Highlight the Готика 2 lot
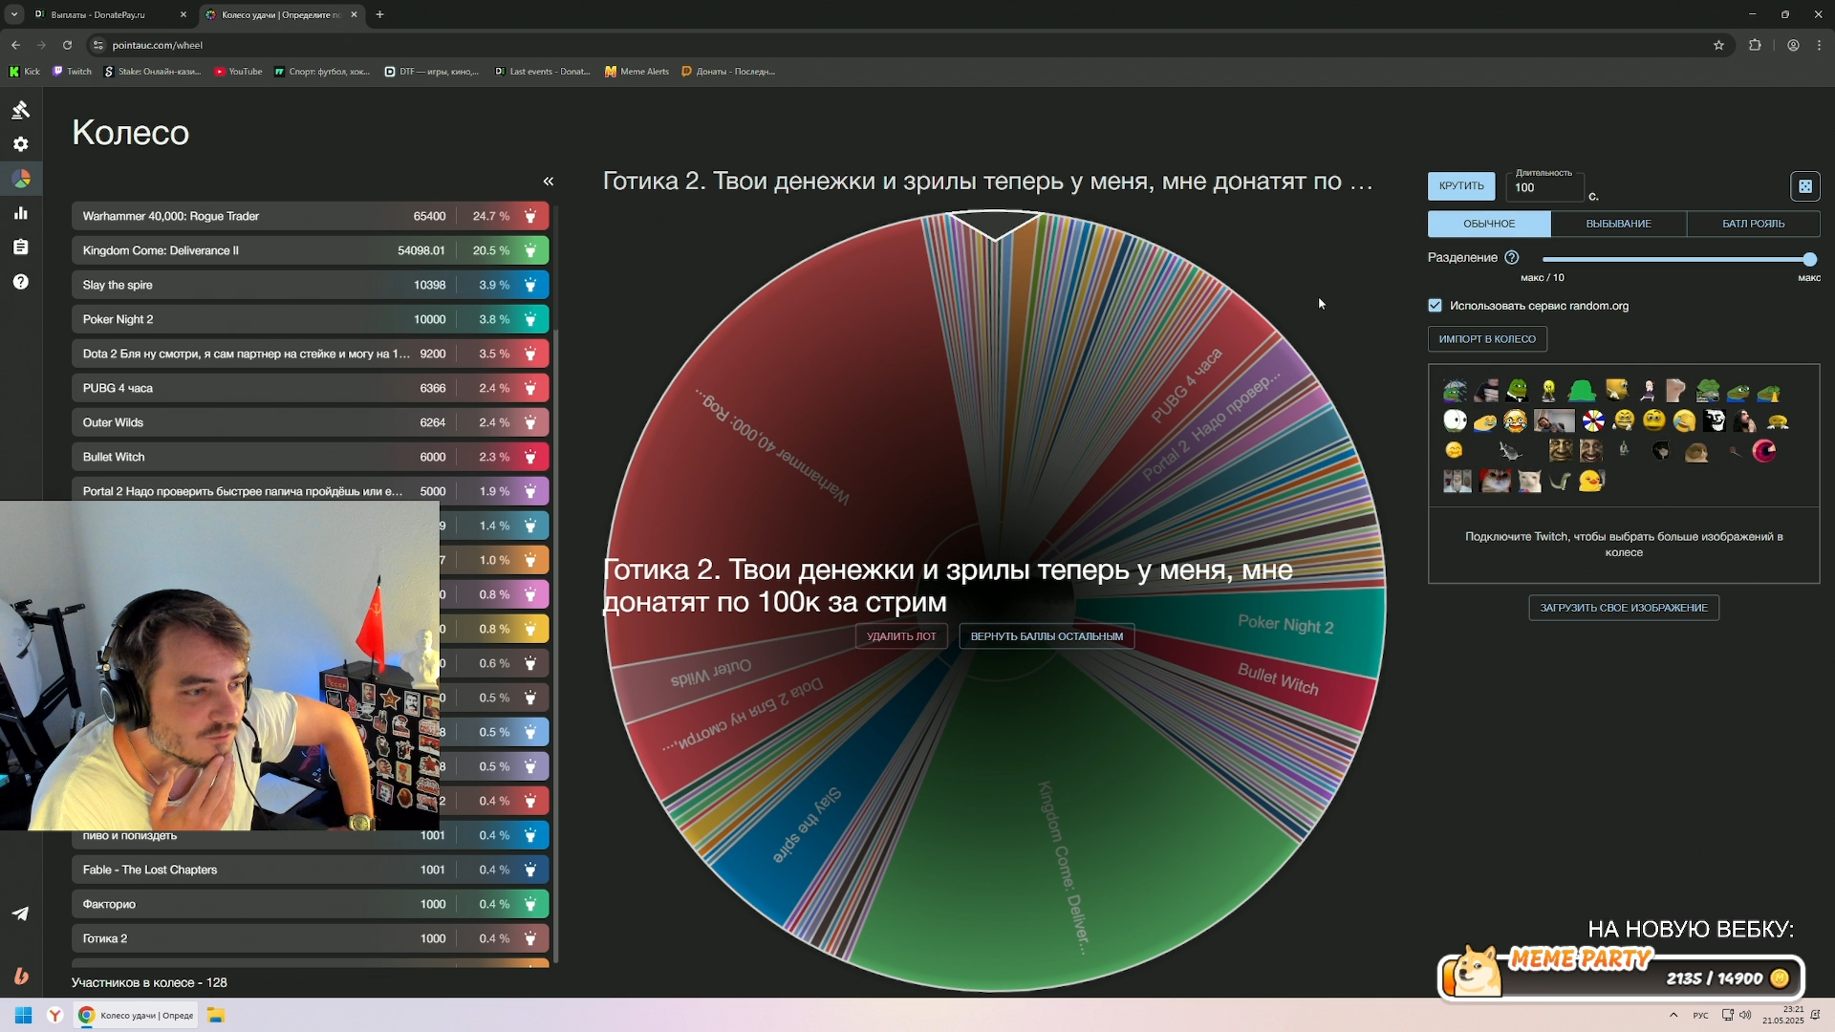 530,938
